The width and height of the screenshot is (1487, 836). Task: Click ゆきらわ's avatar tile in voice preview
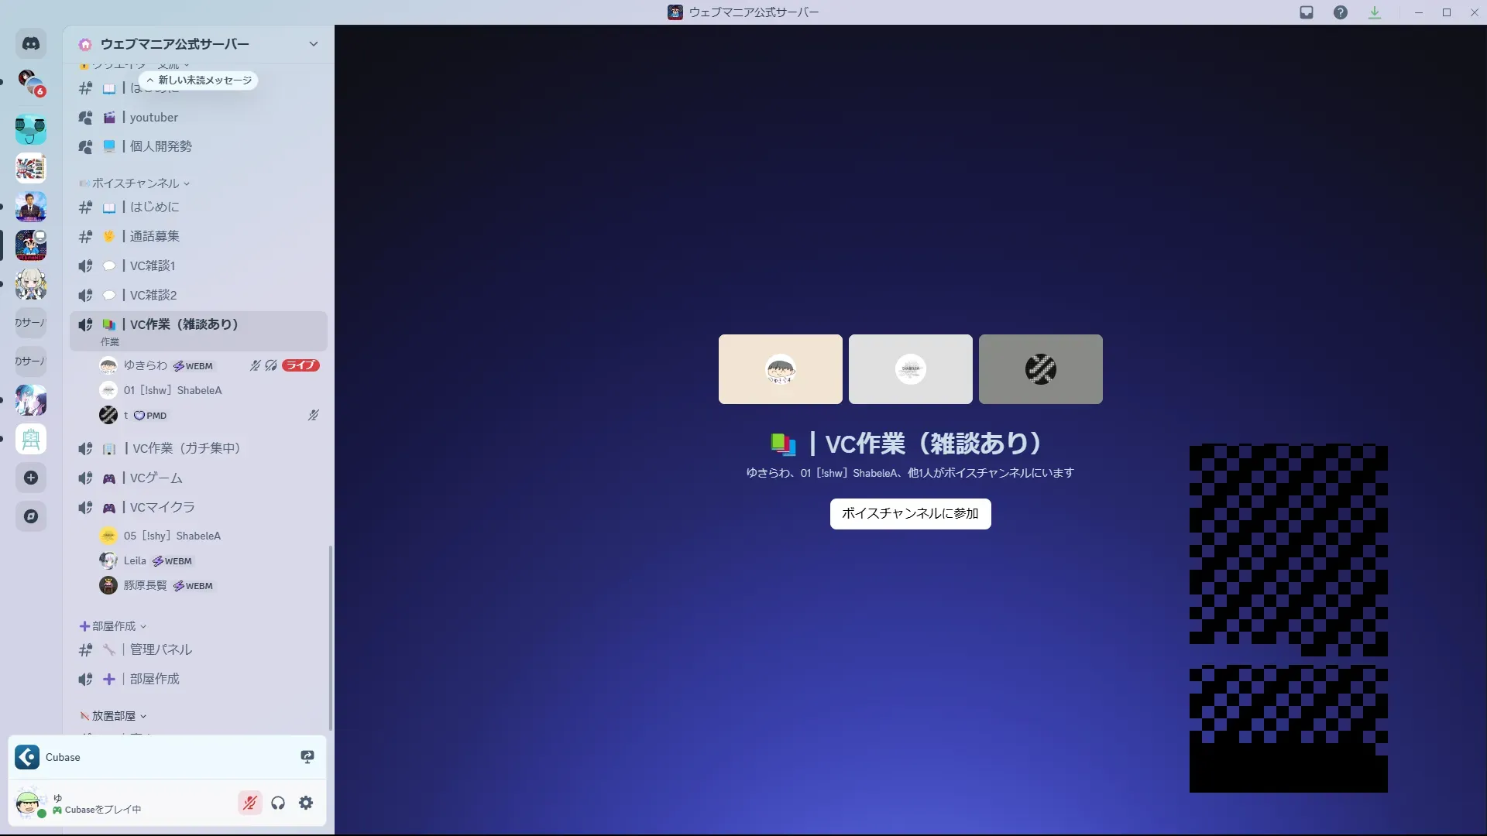coord(780,369)
